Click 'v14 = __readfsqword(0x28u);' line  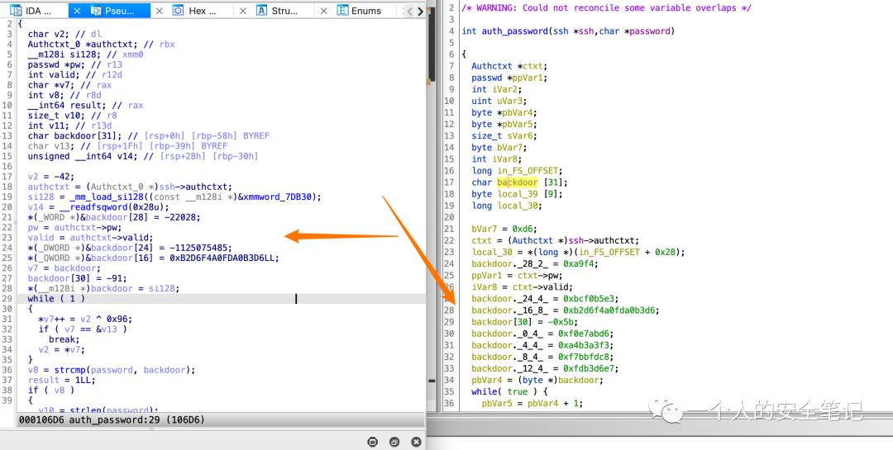click(x=98, y=207)
